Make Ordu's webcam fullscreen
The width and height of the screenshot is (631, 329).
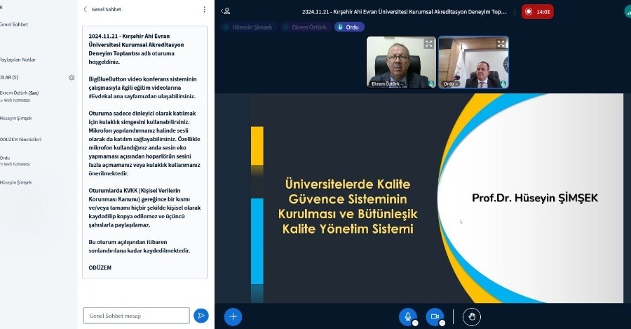pyautogui.click(x=501, y=43)
